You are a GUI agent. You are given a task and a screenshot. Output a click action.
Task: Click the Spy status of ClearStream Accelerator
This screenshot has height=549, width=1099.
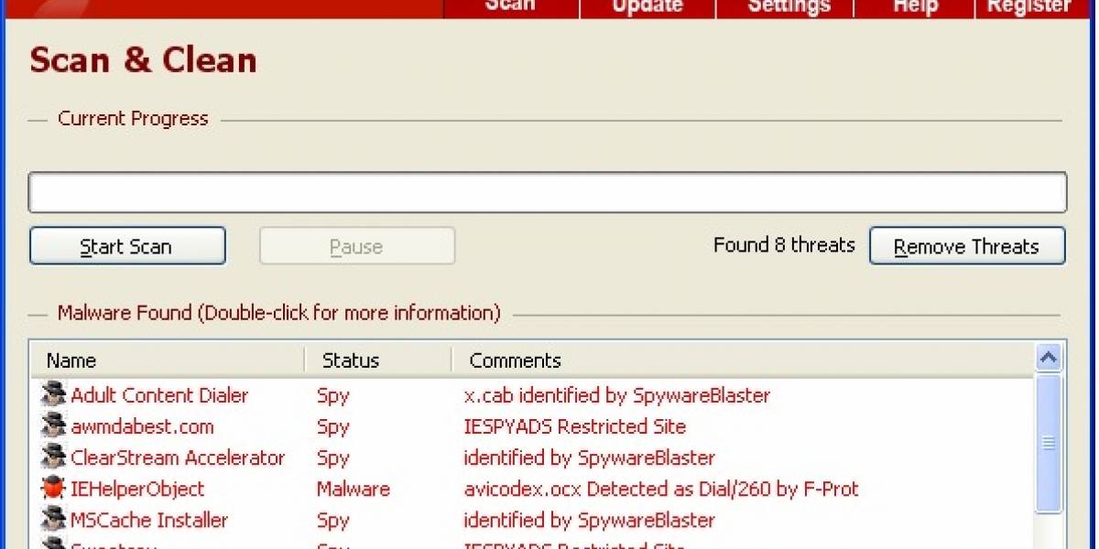tap(333, 458)
